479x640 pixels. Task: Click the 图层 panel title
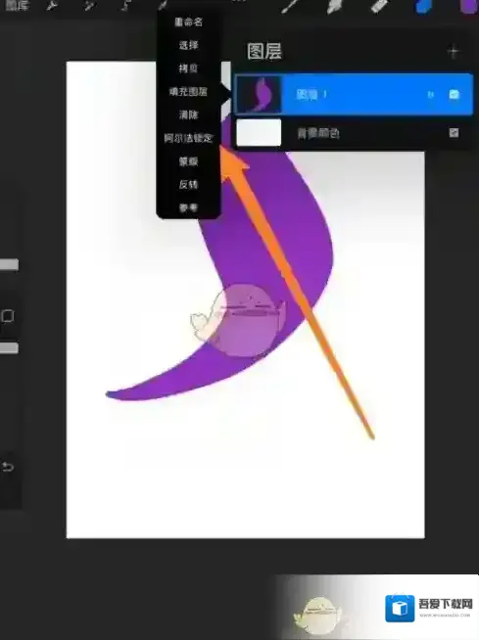264,52
